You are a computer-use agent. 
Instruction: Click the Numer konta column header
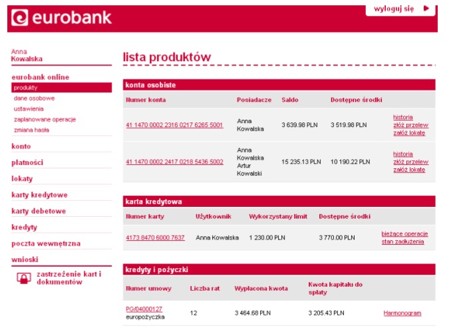146,100
